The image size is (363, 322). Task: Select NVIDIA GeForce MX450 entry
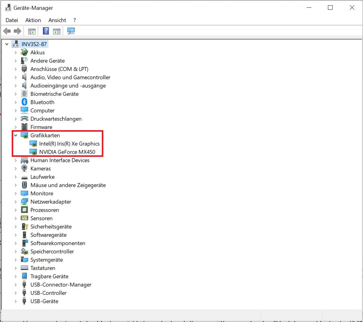[x=67, y=152]
